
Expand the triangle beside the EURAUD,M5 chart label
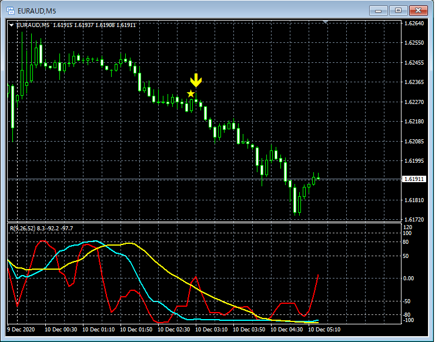click(12, 25)
